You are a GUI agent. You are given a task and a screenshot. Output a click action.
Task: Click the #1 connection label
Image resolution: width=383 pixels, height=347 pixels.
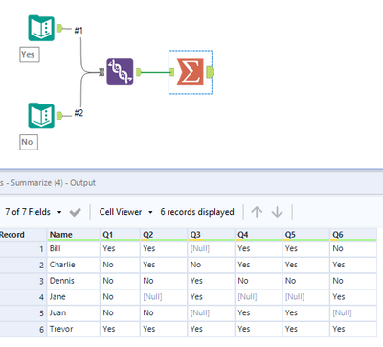(79, 31)
